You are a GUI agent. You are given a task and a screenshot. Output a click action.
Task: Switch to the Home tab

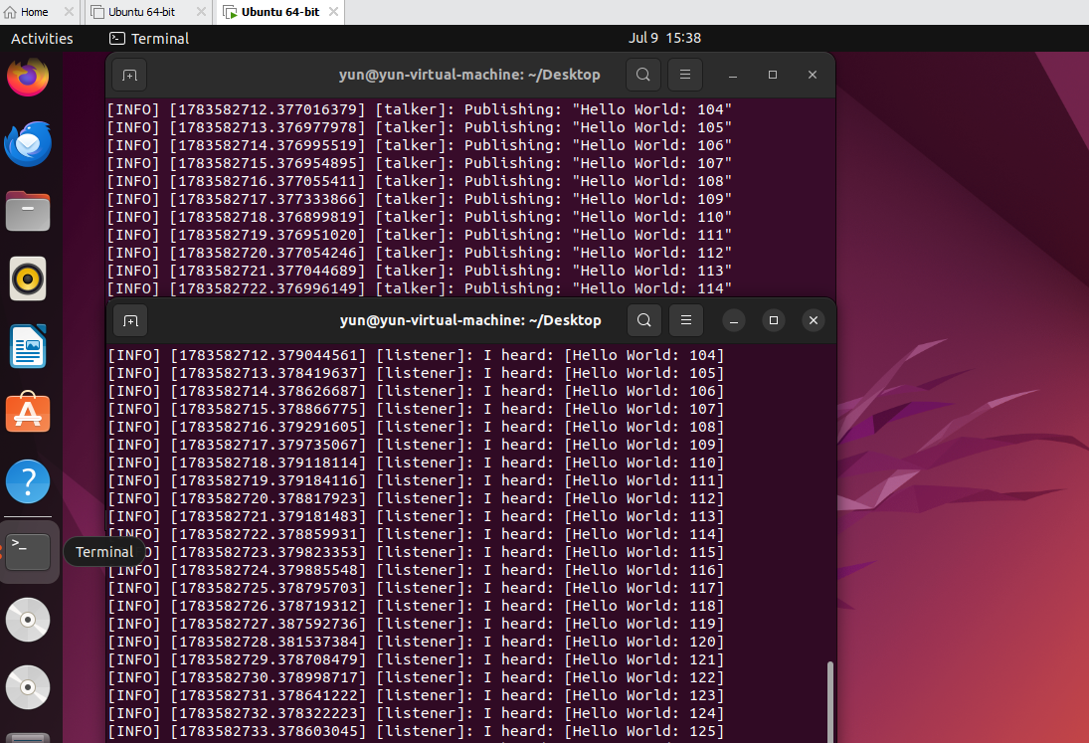pos(34,12)
